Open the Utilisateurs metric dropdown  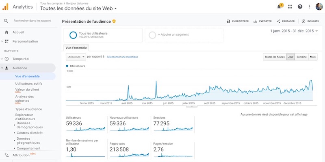pos(76,57)
